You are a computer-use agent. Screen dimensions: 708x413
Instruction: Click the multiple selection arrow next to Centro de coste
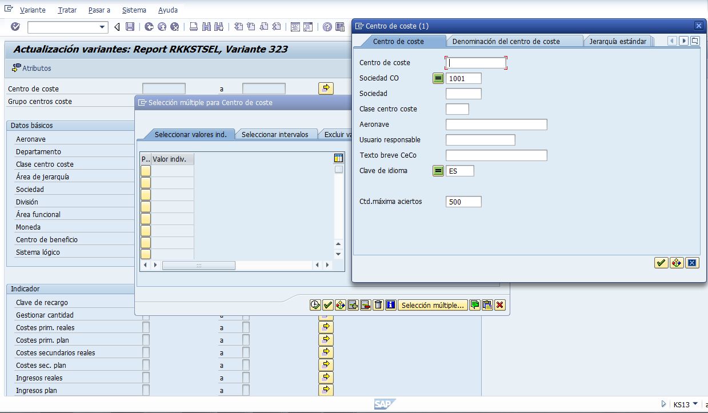[326, 88]
